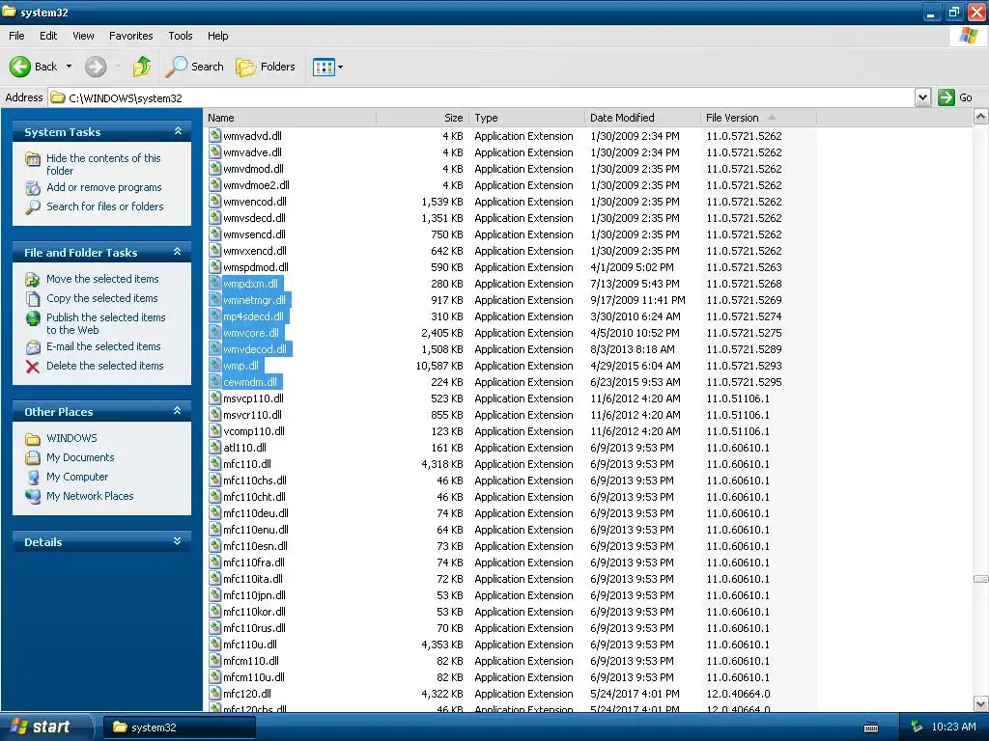Click Hide the contents of this folder
Viewport: 989px width, 741px height.
coord(103,164)
